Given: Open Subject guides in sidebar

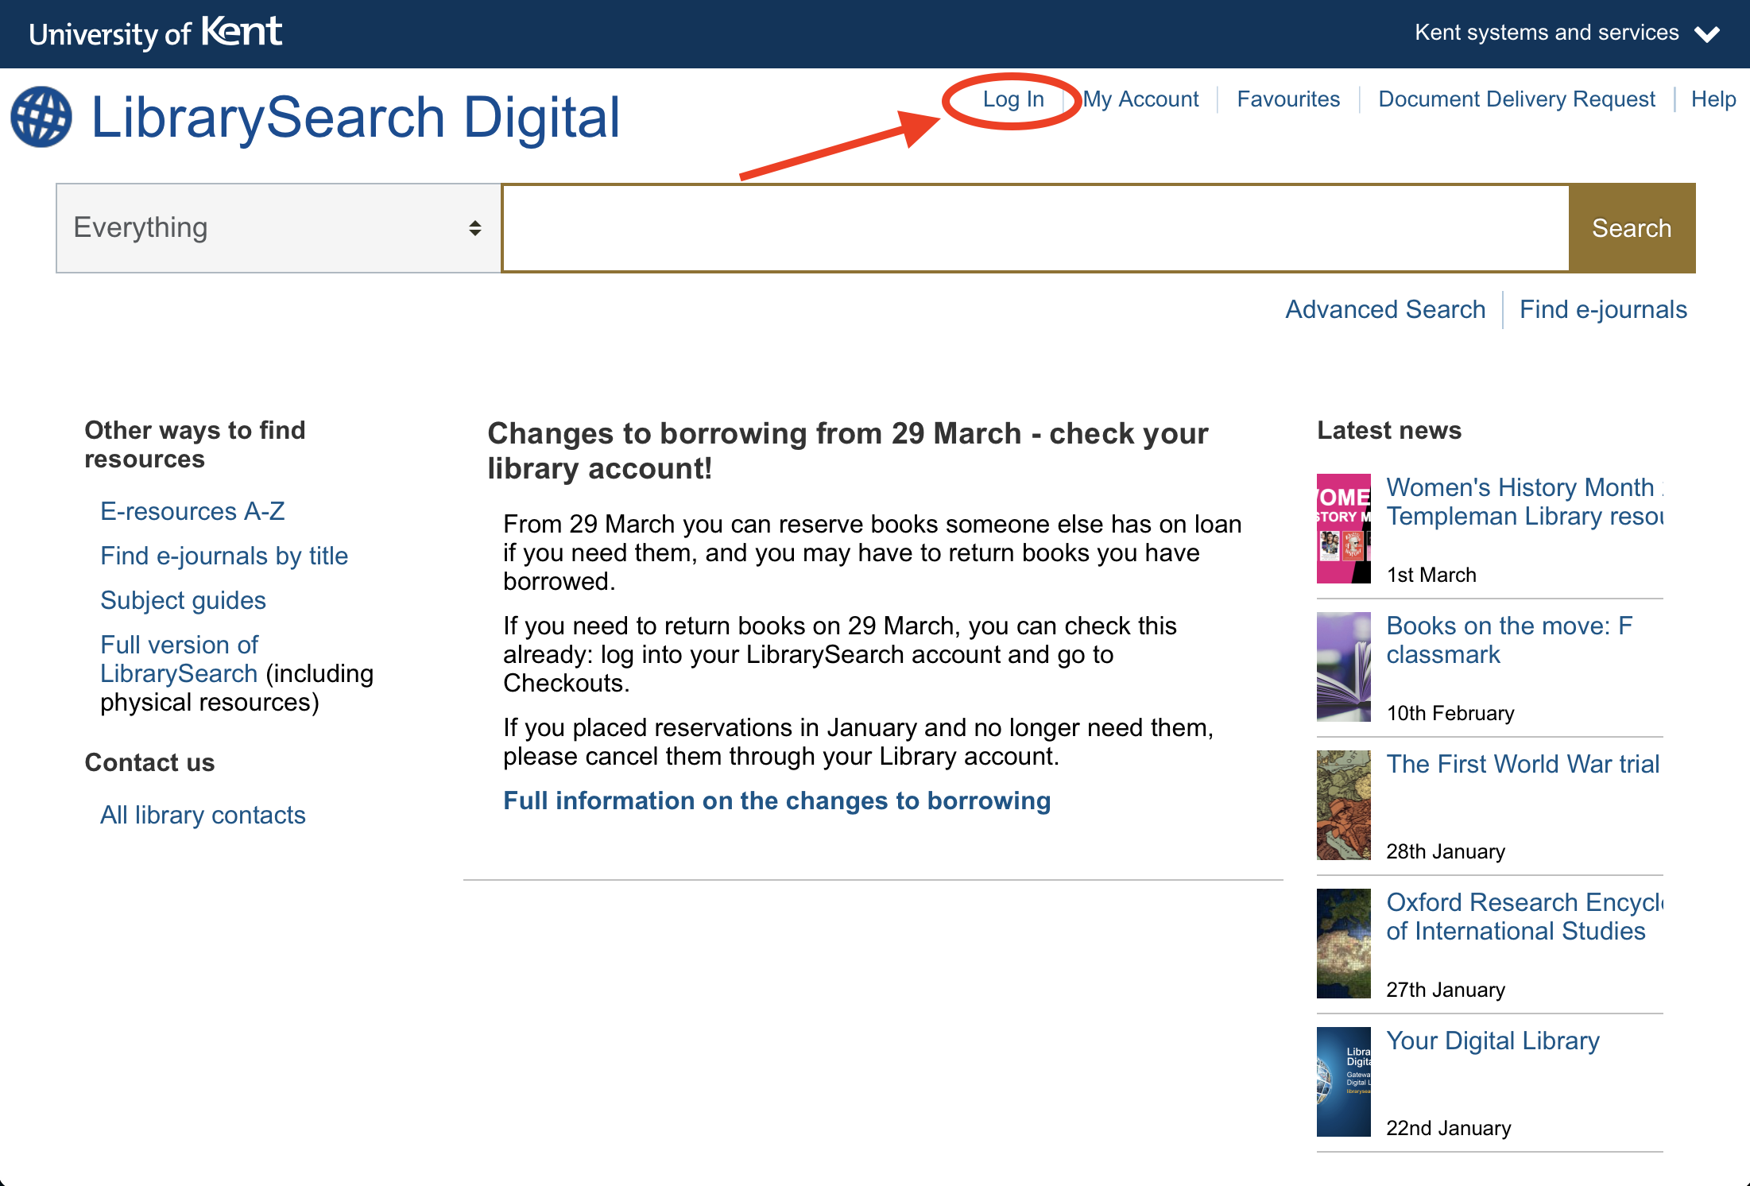Looking at the screenshot, I should pos(183,600).
